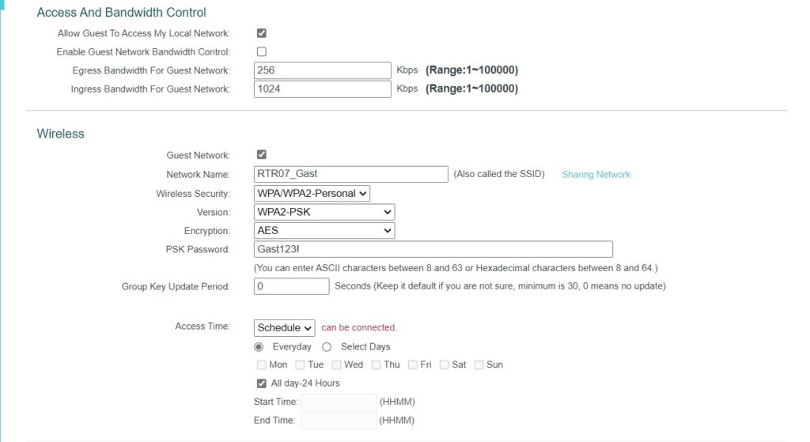
Task: Uncheck the All day-24 Hours checkbox
Action: [x=262, y=383]
